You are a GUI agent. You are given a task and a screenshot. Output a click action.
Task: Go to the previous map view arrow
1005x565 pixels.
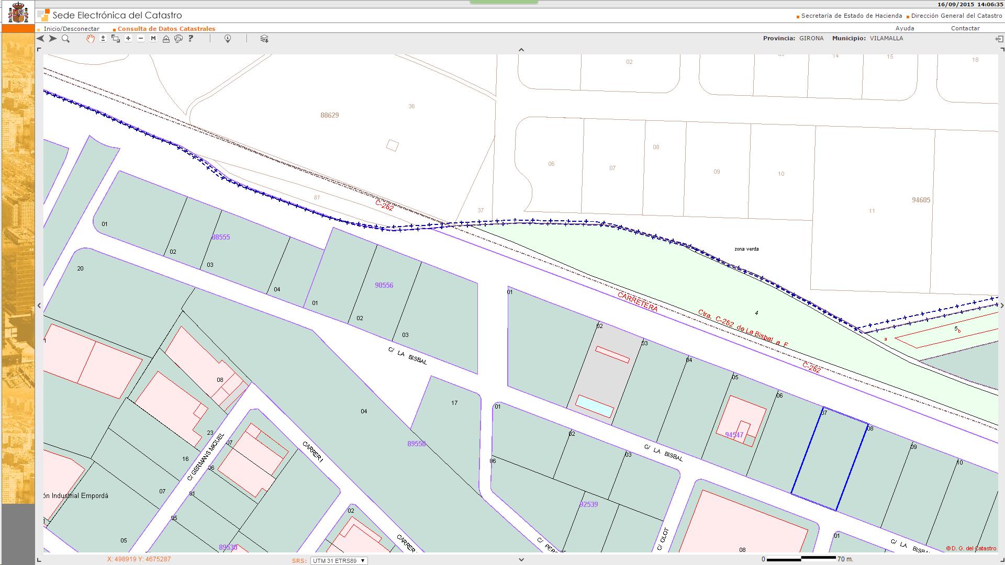(41, 39)
